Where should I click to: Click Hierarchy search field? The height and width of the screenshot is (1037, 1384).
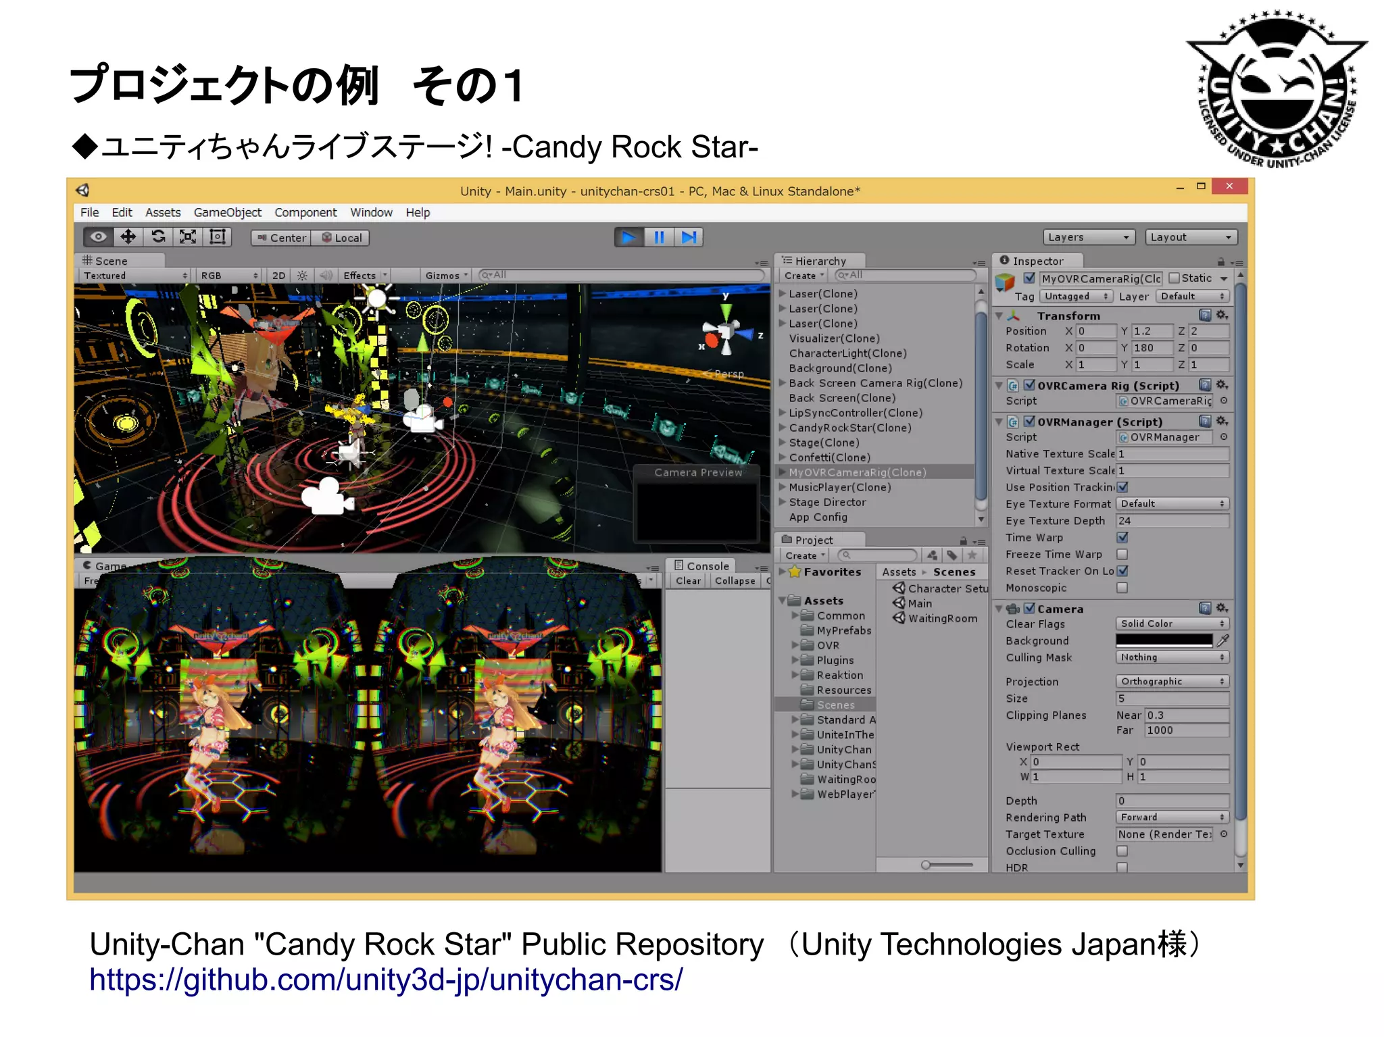(x=906, y=275)
